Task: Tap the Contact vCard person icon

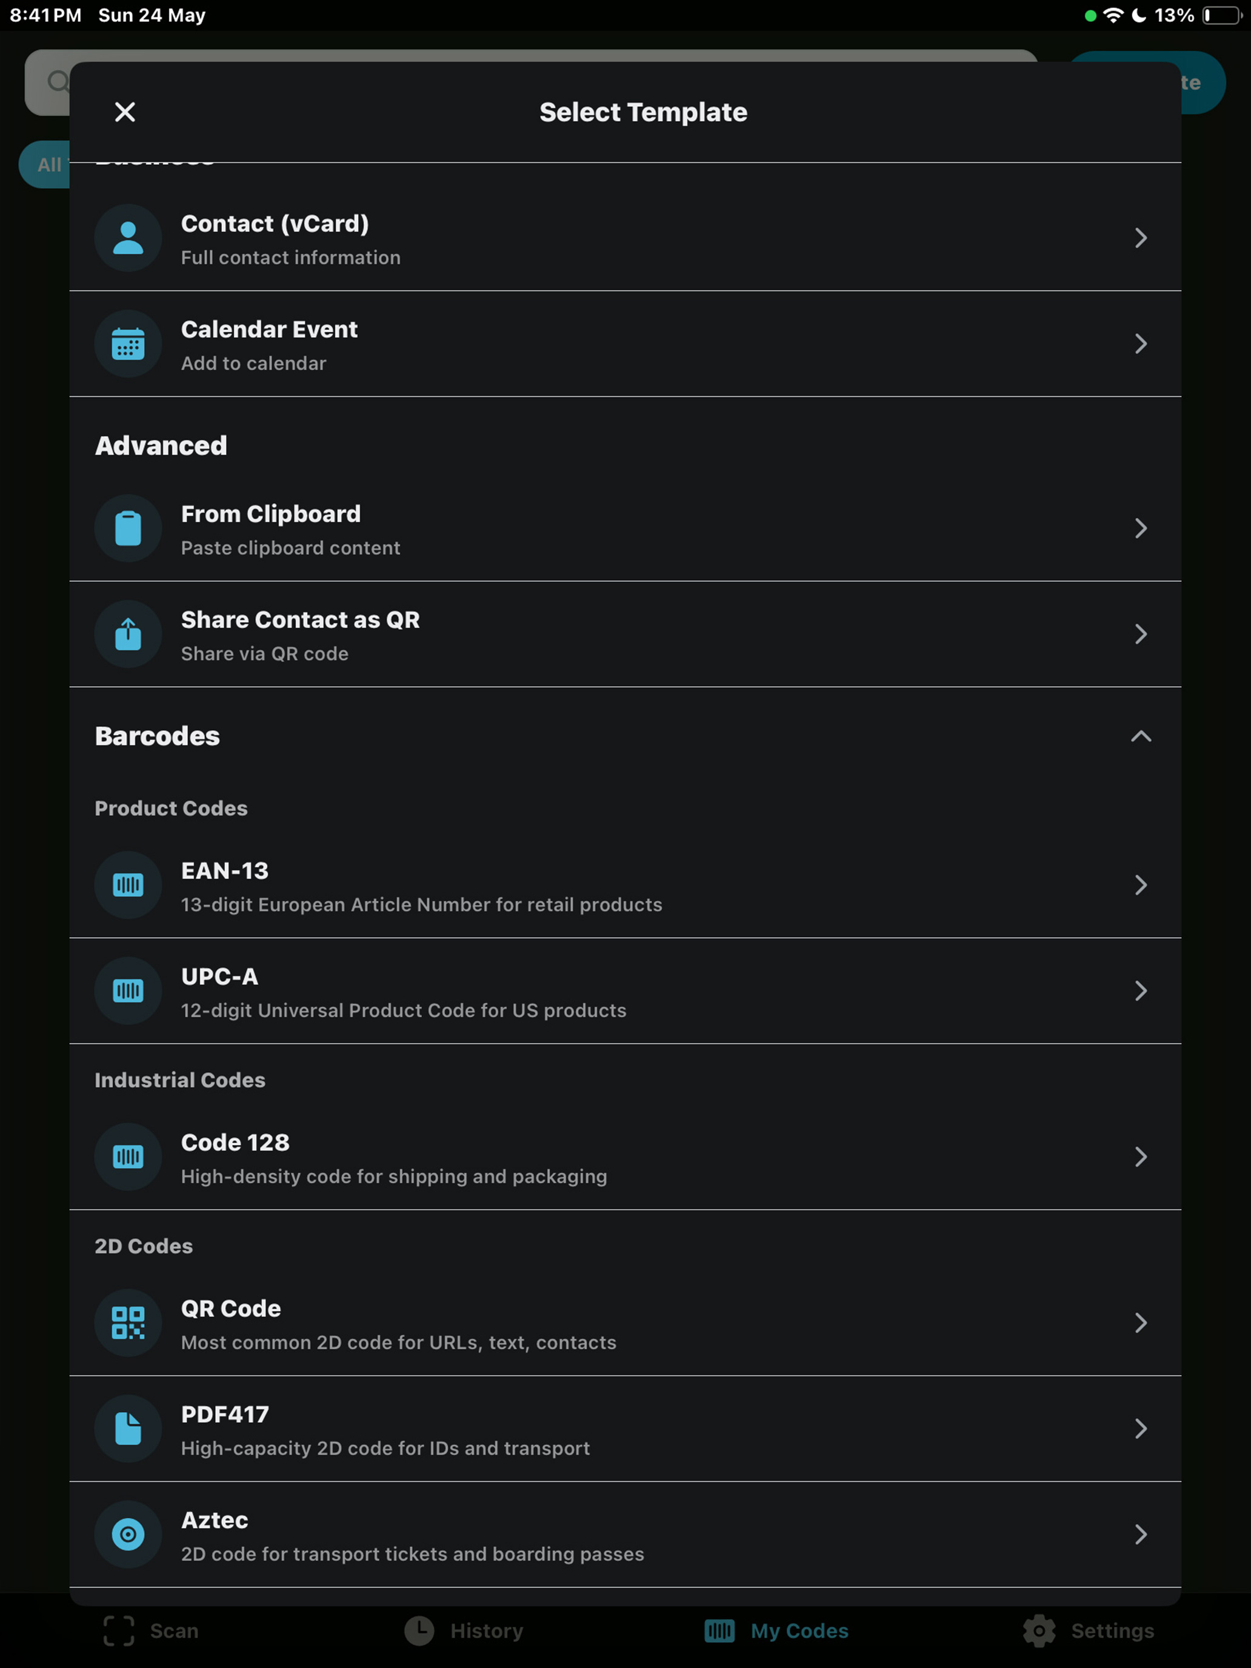Action: 128,238
